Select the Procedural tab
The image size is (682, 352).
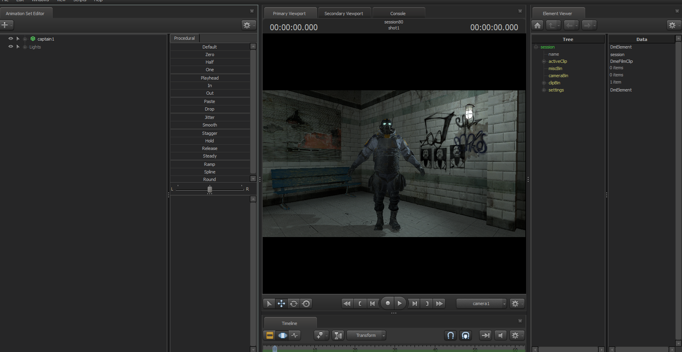point(185,38)
